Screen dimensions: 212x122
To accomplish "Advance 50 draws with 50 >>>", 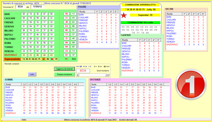I will (x=107, y=66).
